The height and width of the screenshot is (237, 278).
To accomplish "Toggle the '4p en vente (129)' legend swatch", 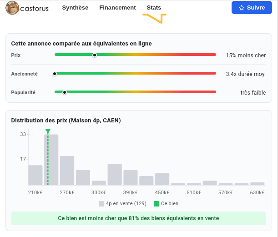I will point(101,204).
